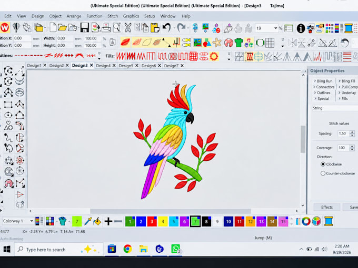Select color swatch 3 red
The width and height of the screenshot is (358, 268).
[x=152, y=221]
